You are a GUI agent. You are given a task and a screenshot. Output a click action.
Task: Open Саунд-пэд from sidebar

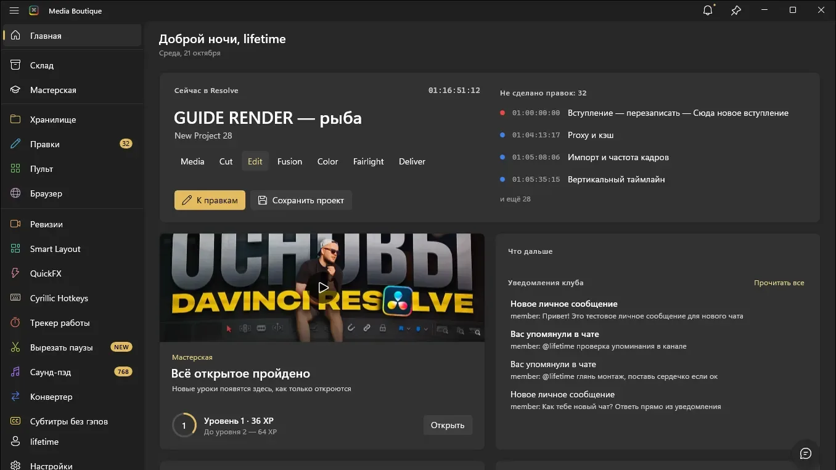coord(72,372)
